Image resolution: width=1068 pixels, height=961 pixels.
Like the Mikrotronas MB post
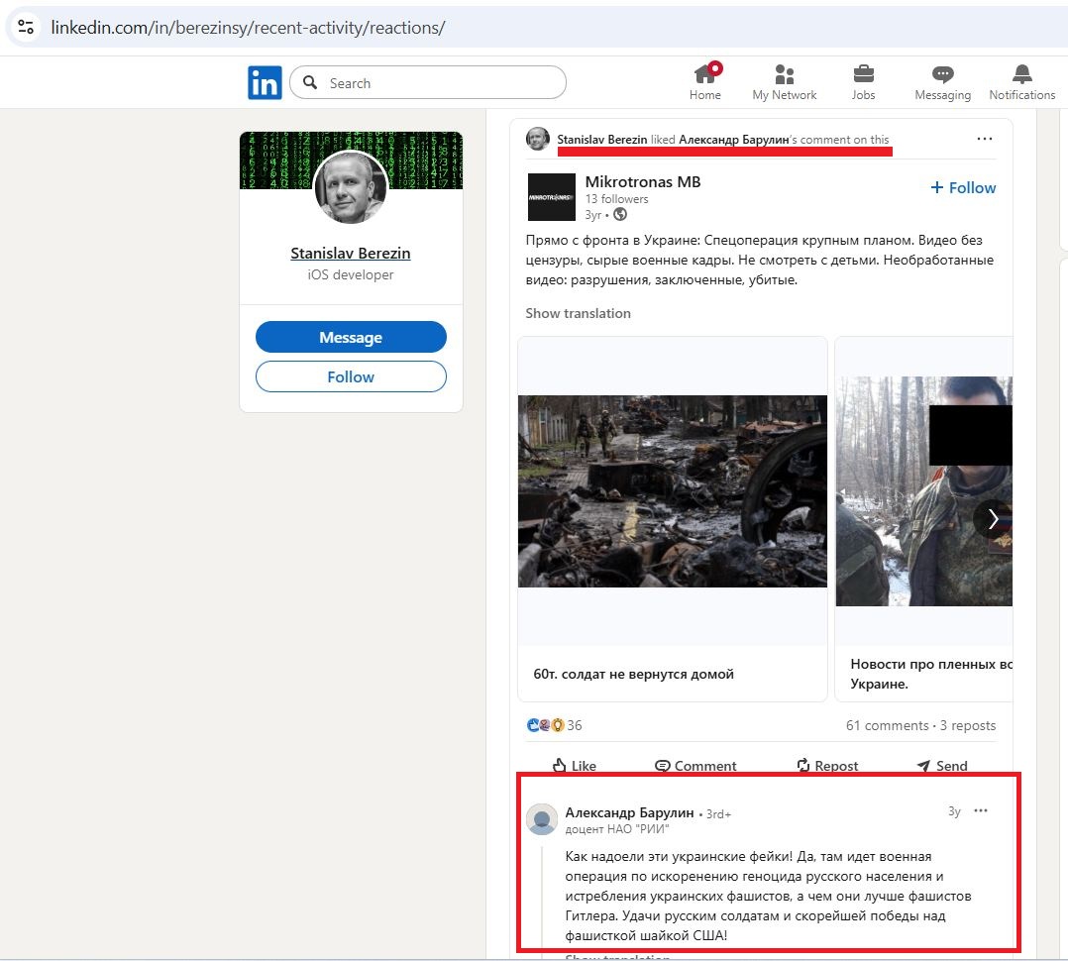tap(575, 766)
